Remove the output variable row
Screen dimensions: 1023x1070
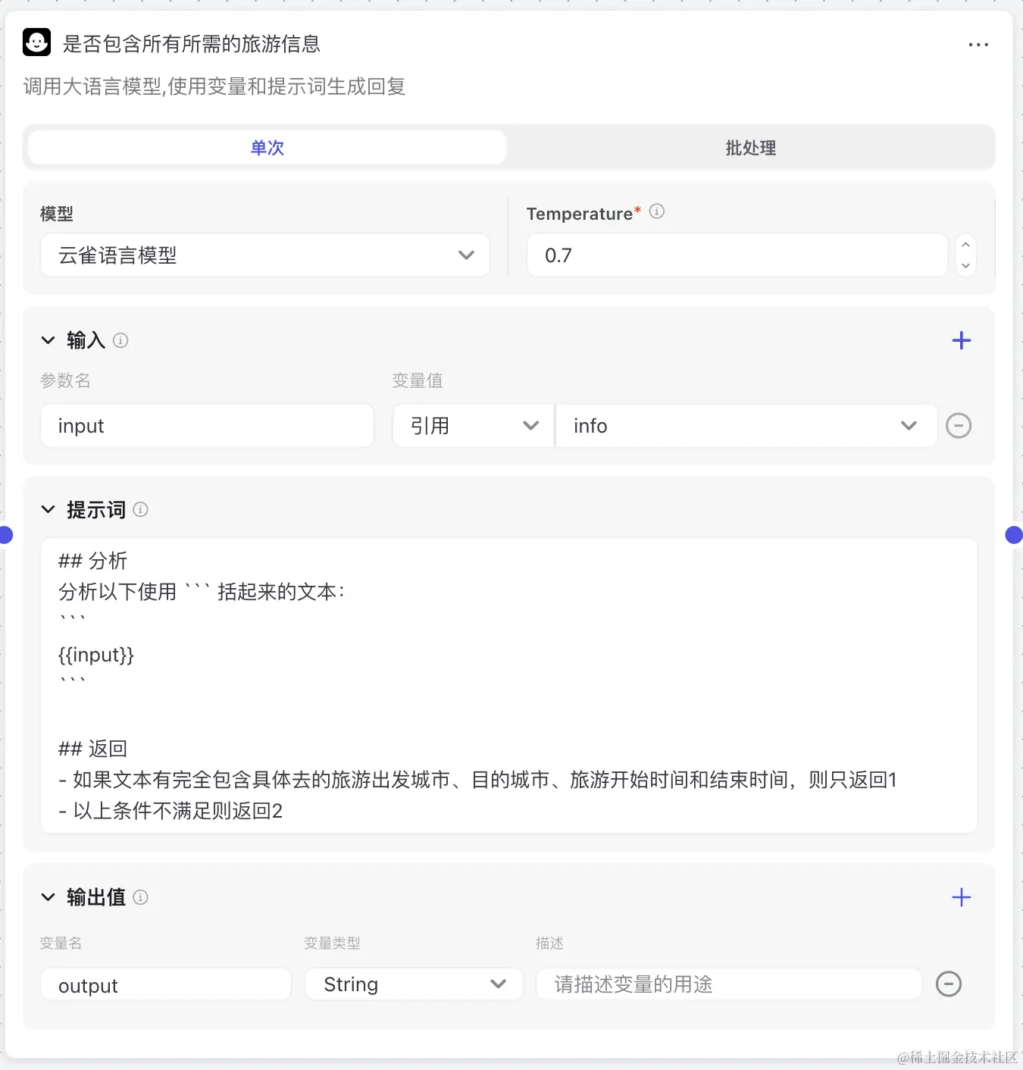(949, 984)
